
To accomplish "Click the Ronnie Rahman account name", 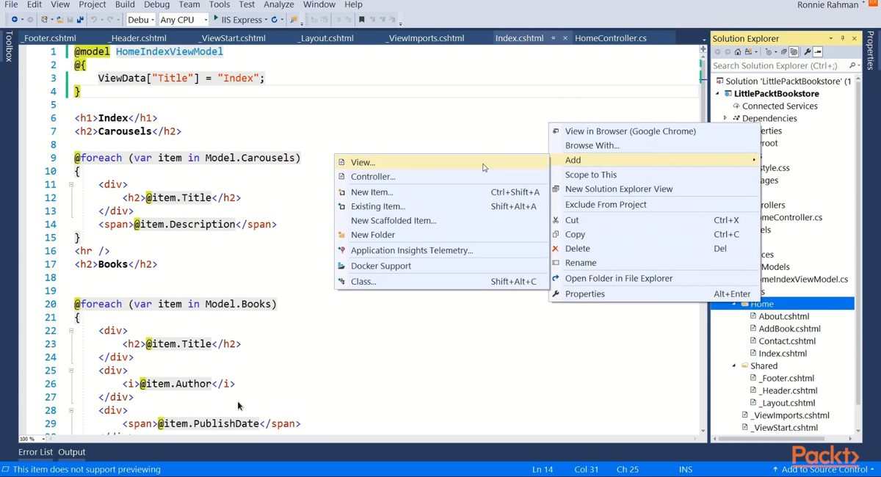I will [827, 5].
